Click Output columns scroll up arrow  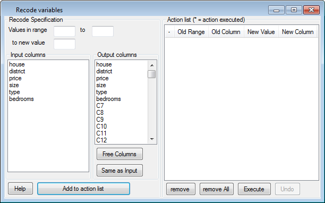(152, 65)
